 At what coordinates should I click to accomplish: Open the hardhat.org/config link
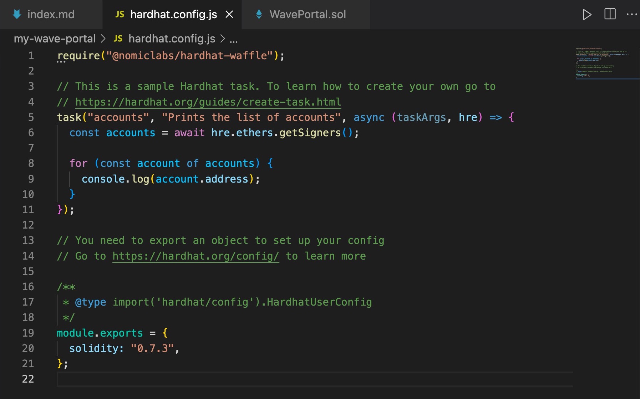(195, 256)
